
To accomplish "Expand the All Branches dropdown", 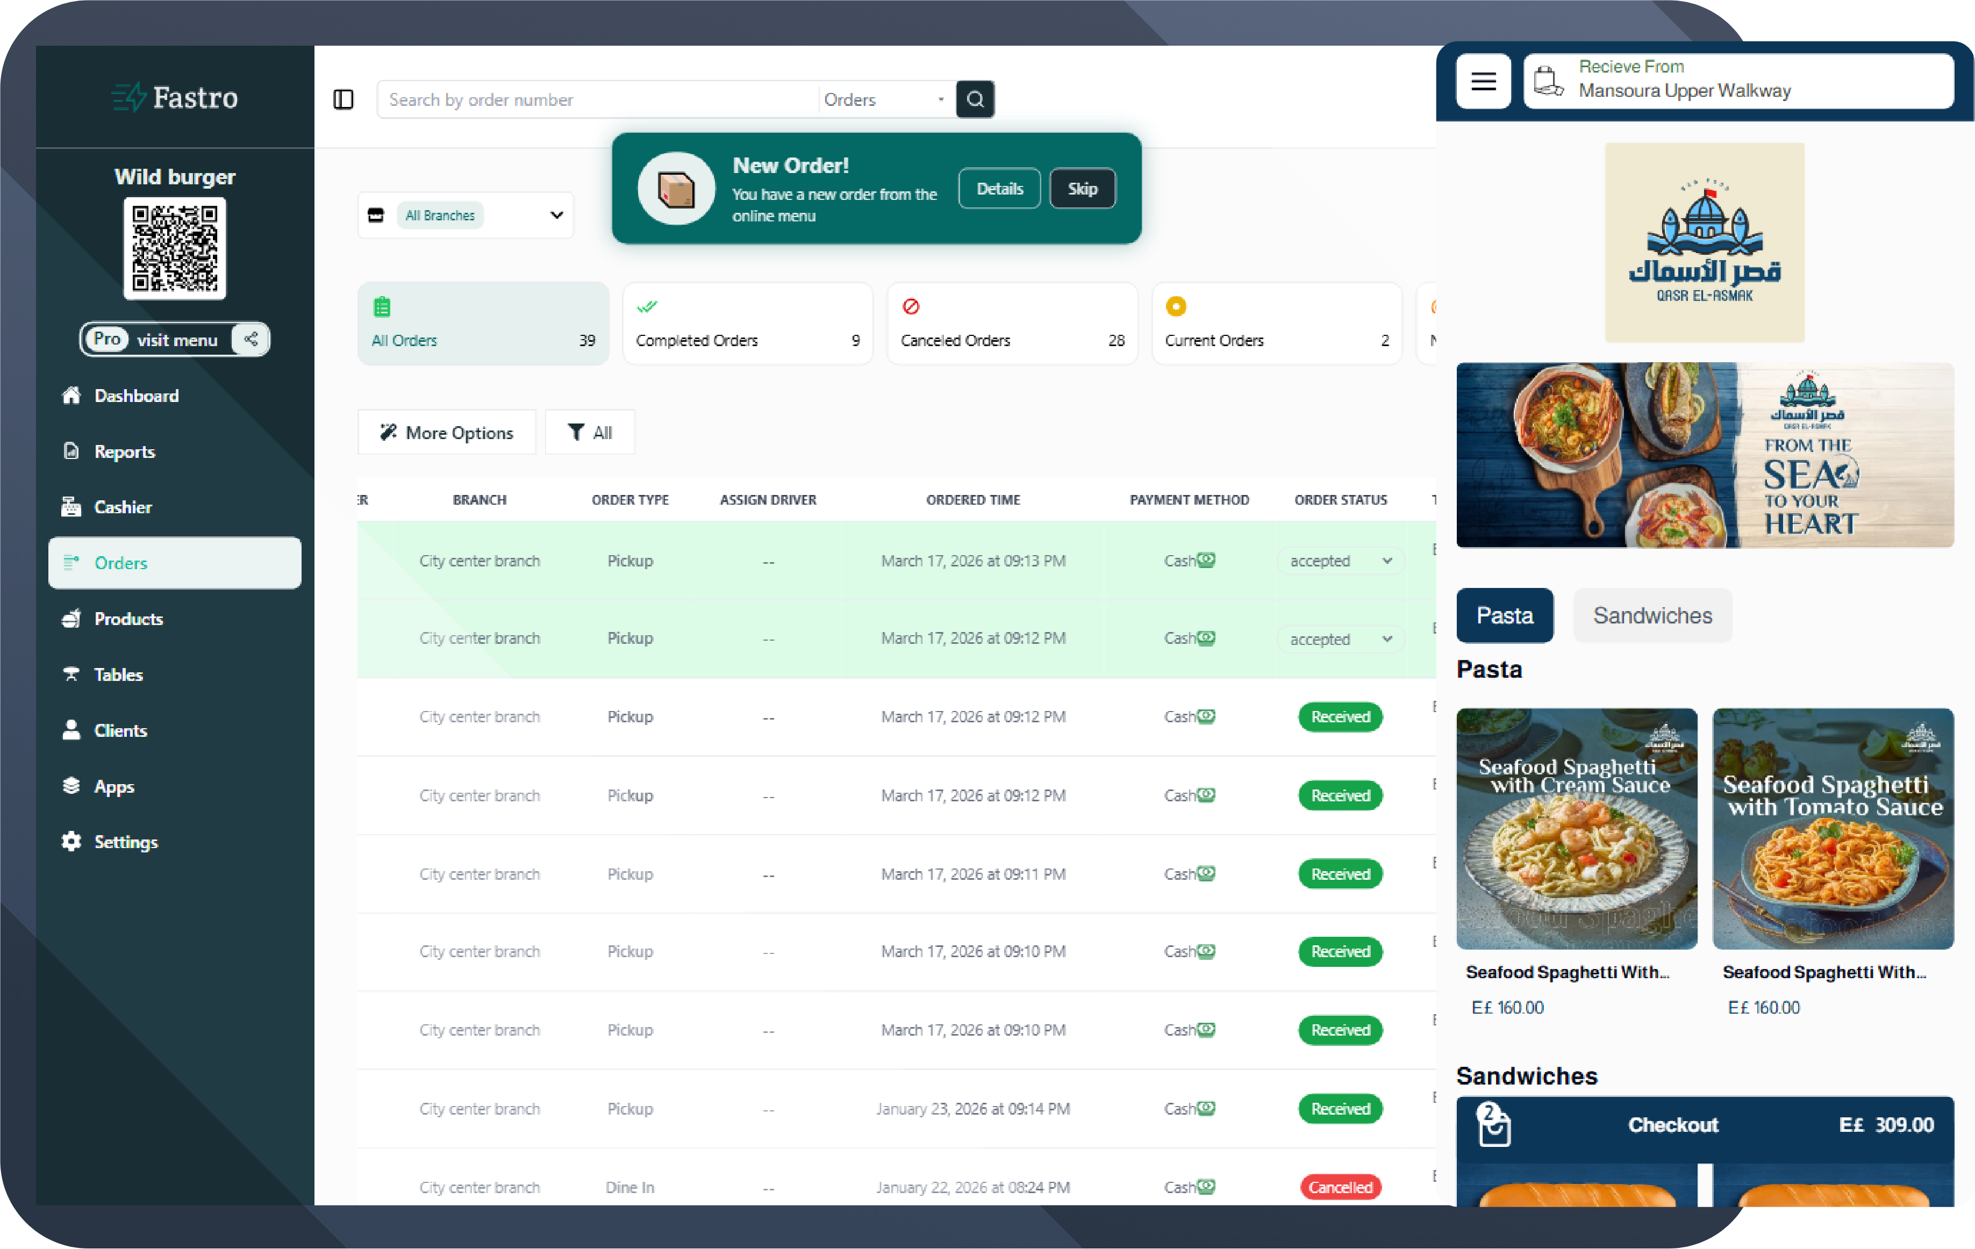I will [465, 215].
